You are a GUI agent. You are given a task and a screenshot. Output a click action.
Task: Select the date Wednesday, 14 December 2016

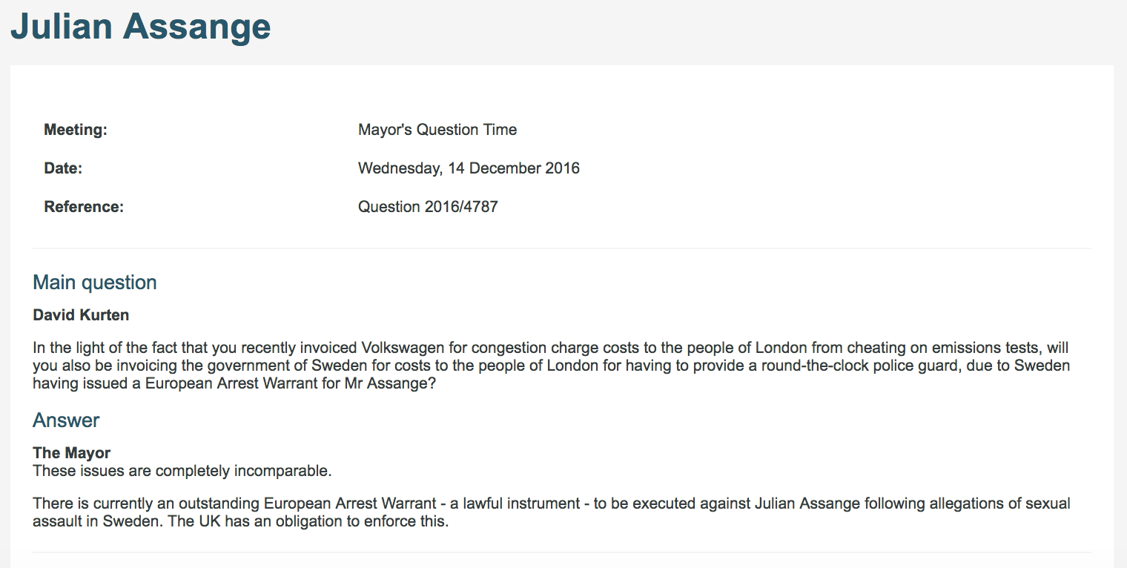pyautogui.click(x=469, y=168)
